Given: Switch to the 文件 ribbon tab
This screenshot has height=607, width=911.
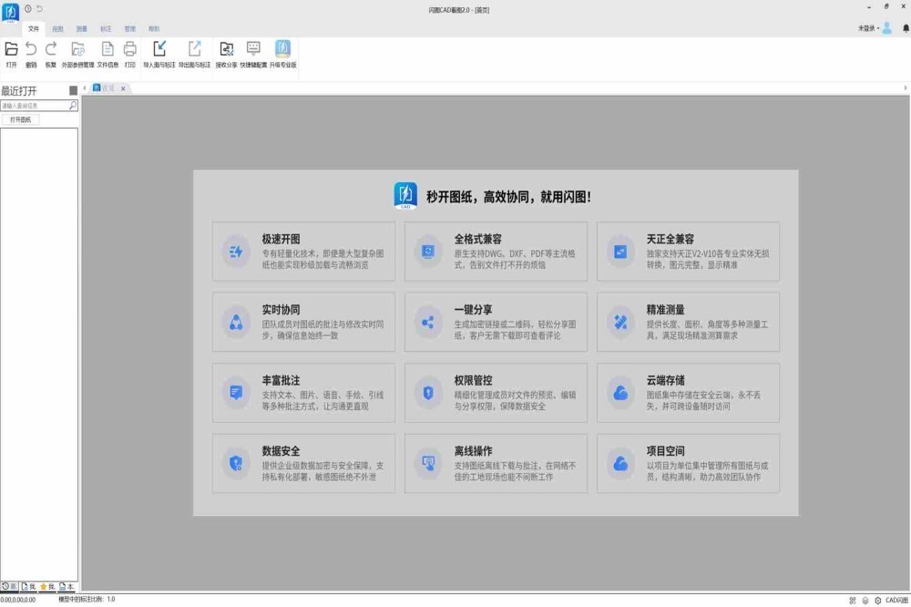Looking at the screenshot, I should click(x=34, y=28).
